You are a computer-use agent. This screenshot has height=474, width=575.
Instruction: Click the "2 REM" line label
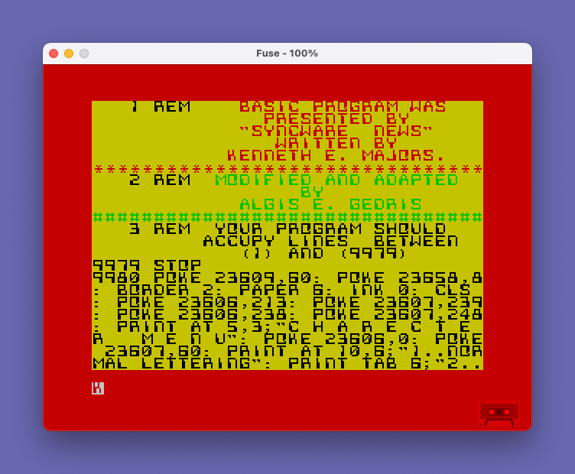[x=160, y=180]
